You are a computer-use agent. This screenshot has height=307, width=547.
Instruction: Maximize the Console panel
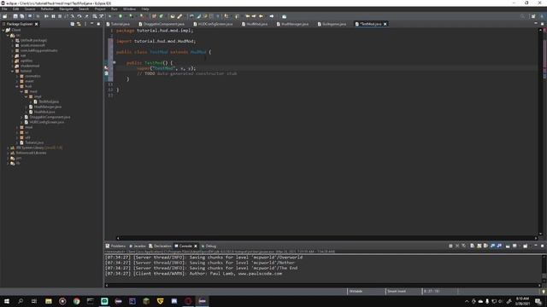[542, 246]
